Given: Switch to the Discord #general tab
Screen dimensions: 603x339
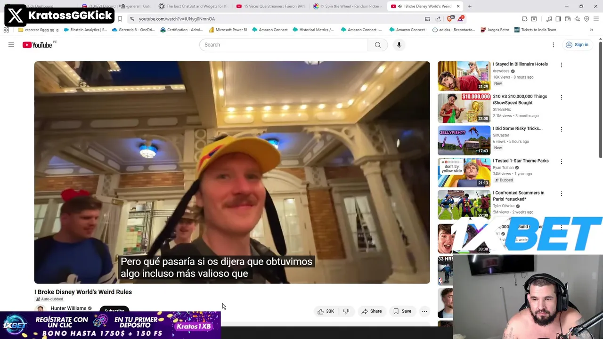Looking at the screenshot, I should click(x=116, y=6).
